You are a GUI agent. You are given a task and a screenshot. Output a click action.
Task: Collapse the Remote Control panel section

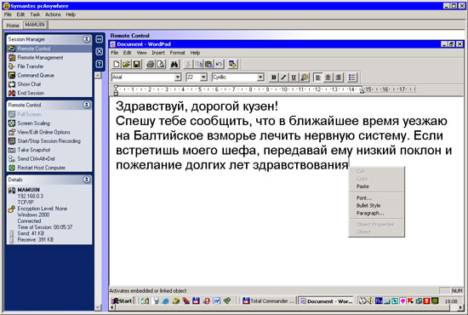(87, 105)
